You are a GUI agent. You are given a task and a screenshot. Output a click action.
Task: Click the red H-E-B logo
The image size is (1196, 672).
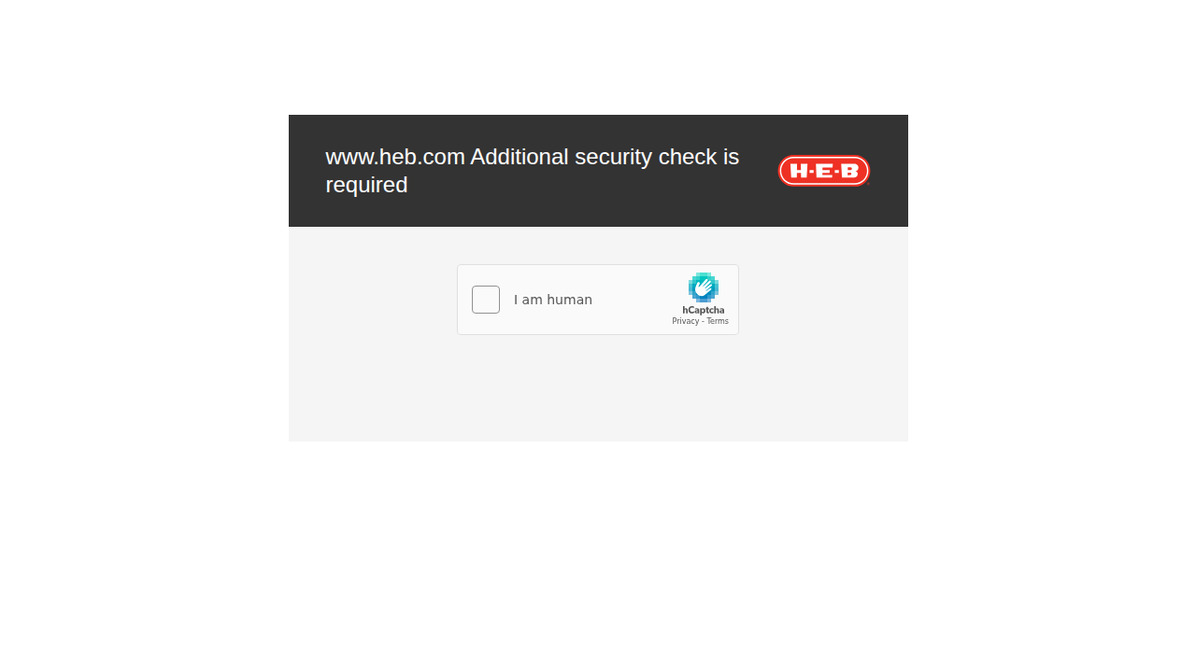pos(824,171)
